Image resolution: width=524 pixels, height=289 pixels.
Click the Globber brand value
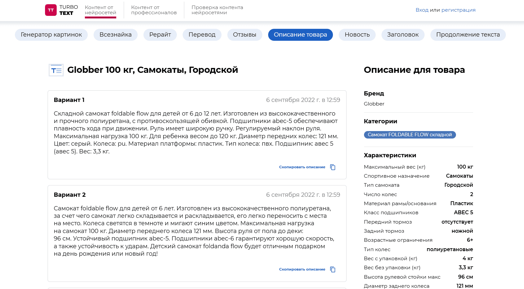tap(374, 104)
